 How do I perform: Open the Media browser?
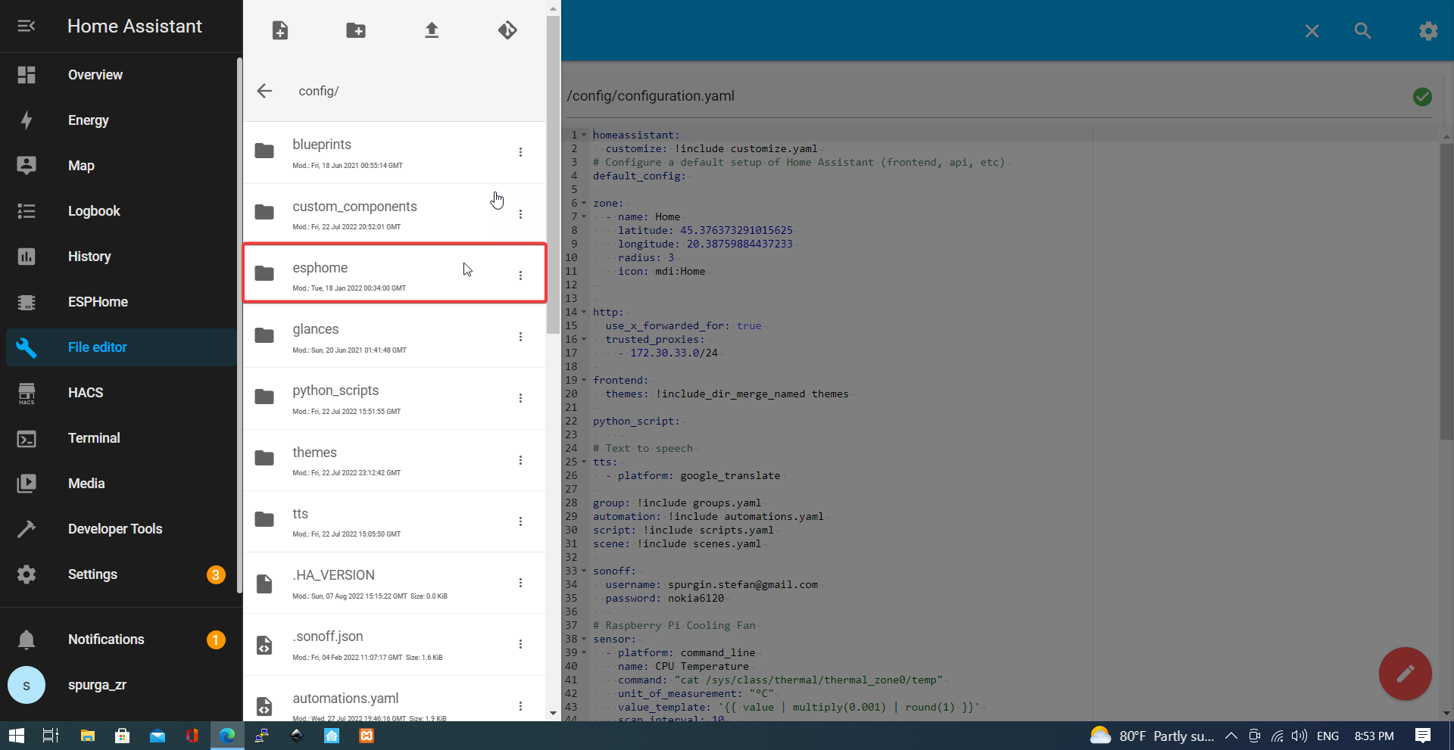[x=121, y=484]
